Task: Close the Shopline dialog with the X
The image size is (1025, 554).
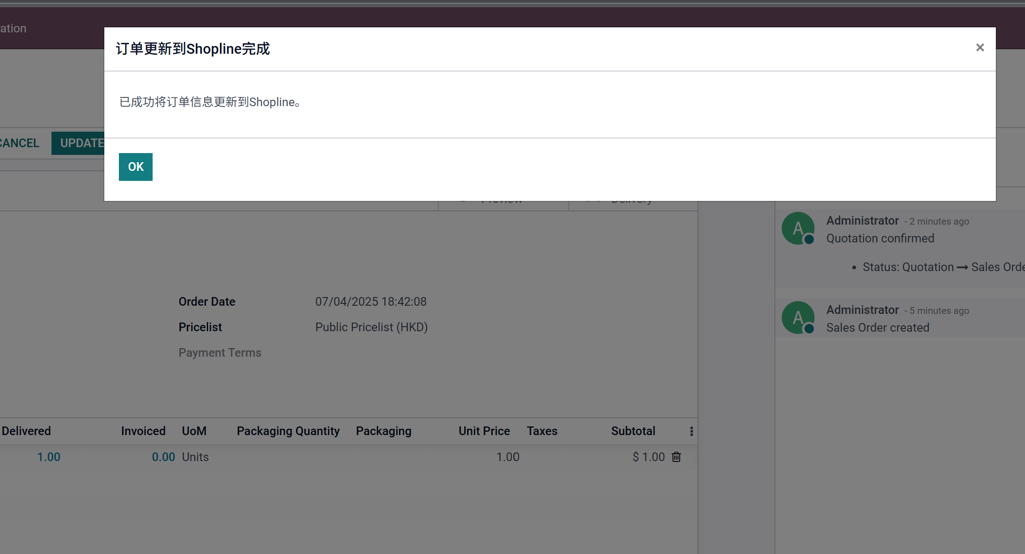Action: tap(980, 47)
